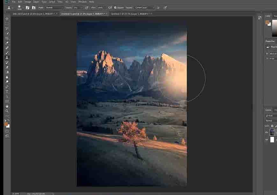Toggle the Aligned checkbox in options bar
Viewport: 277px width, 195px height.
coord(115,7)
